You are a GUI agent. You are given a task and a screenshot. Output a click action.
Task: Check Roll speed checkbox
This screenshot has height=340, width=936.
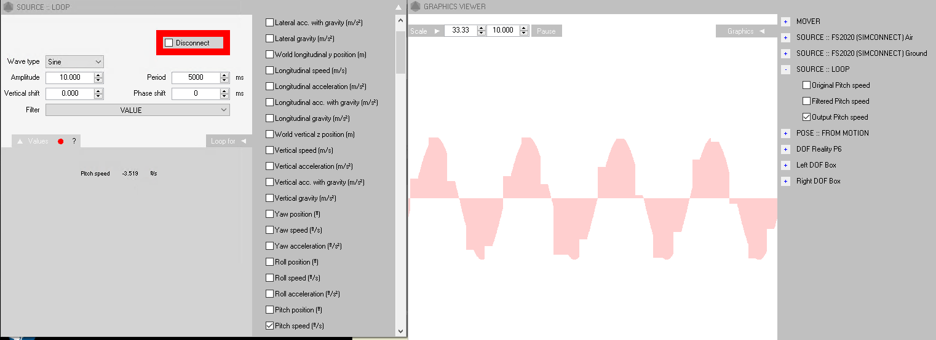click(x=269, y=278)
